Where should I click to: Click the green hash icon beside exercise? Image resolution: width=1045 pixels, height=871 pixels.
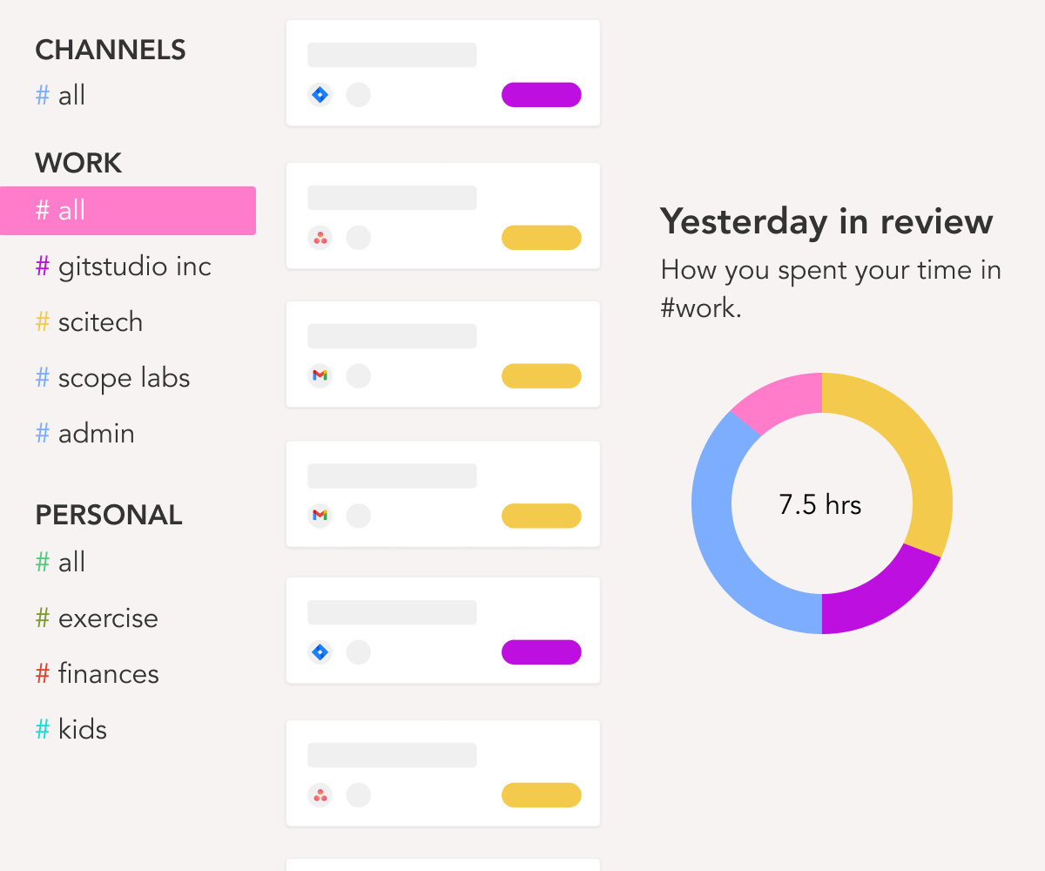(41, 618)
